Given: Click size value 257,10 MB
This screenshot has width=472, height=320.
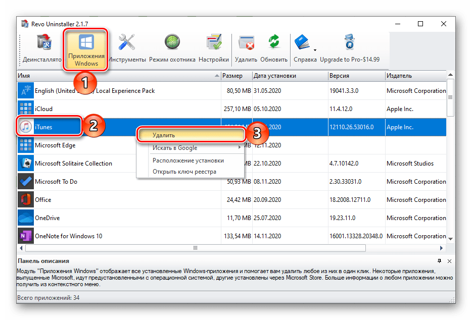Looking at the screenshot, I should [237, 109].
